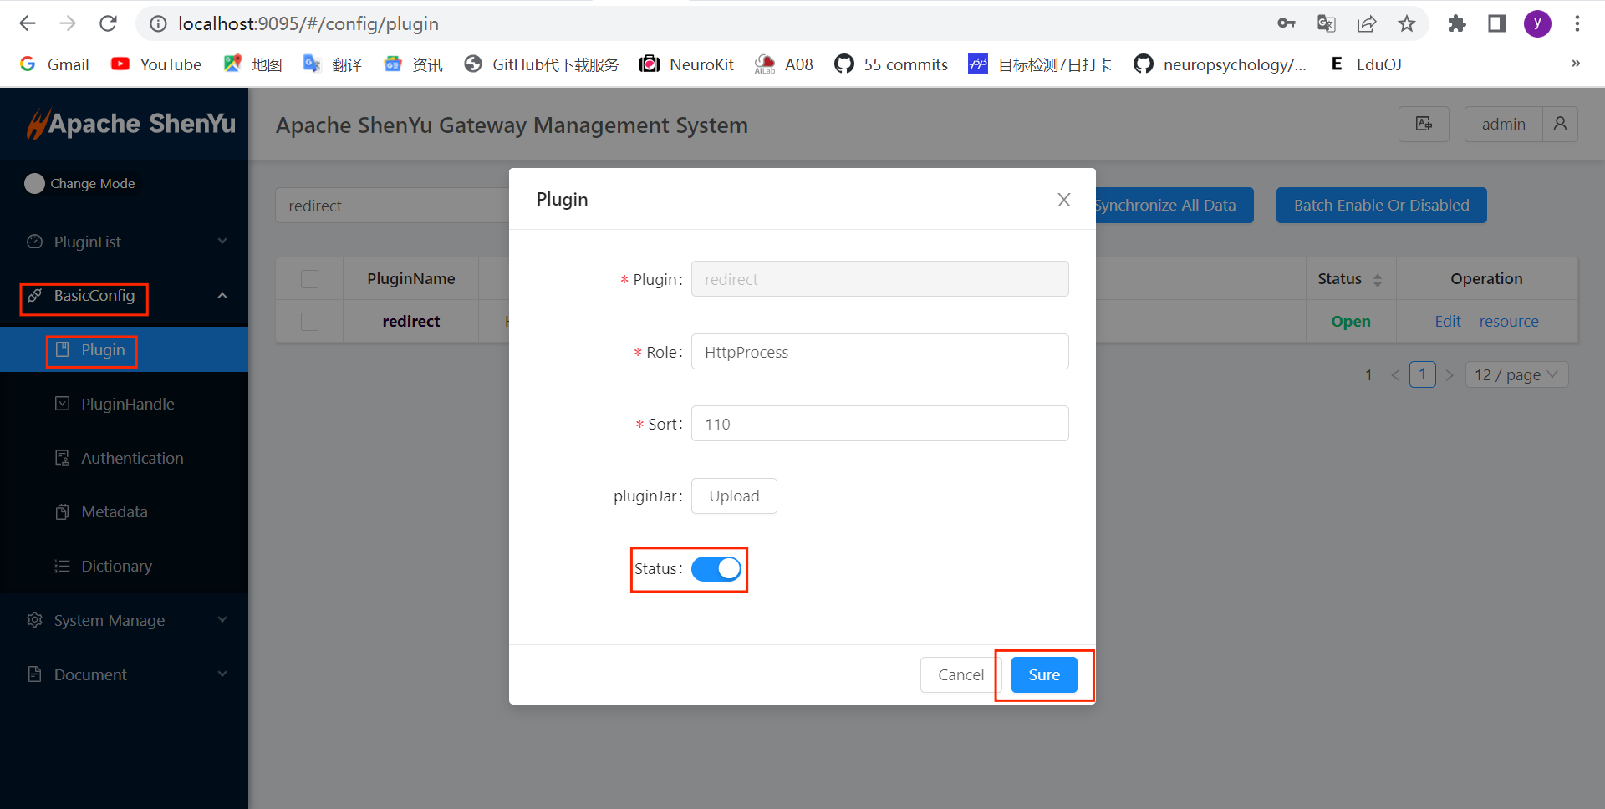The image size is (1605, 809).
Task: Open PluginHandle in the sidebar menu
Action: [127, 404]
